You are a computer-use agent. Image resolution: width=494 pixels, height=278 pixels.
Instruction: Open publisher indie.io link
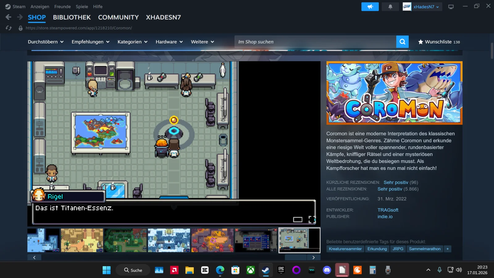(x=385, y=217)
